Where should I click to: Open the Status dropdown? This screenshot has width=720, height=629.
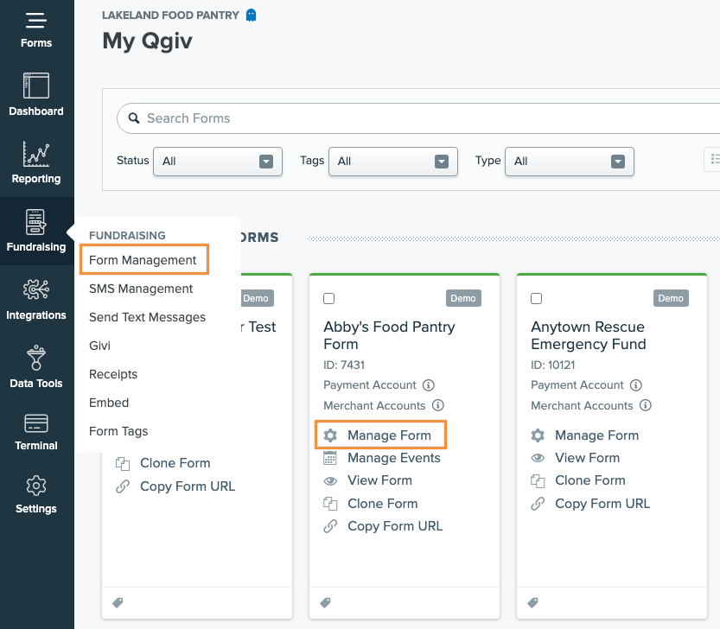pyautogui.click(x=218, y=162)
